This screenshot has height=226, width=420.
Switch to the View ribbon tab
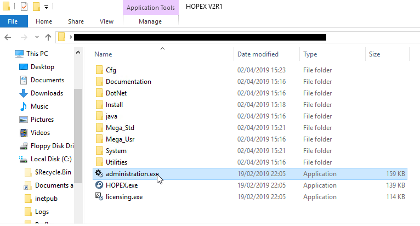106,21
